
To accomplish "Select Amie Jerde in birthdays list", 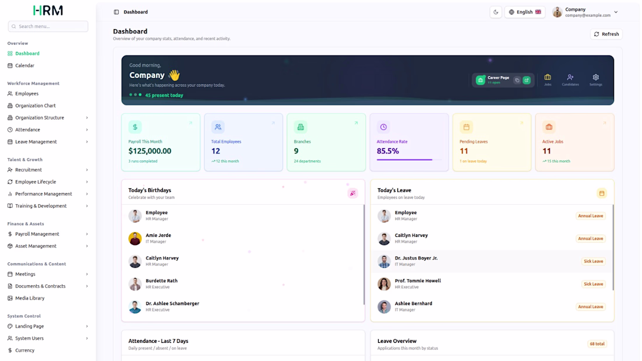I will pyautogui.click(x=243, y=238).
